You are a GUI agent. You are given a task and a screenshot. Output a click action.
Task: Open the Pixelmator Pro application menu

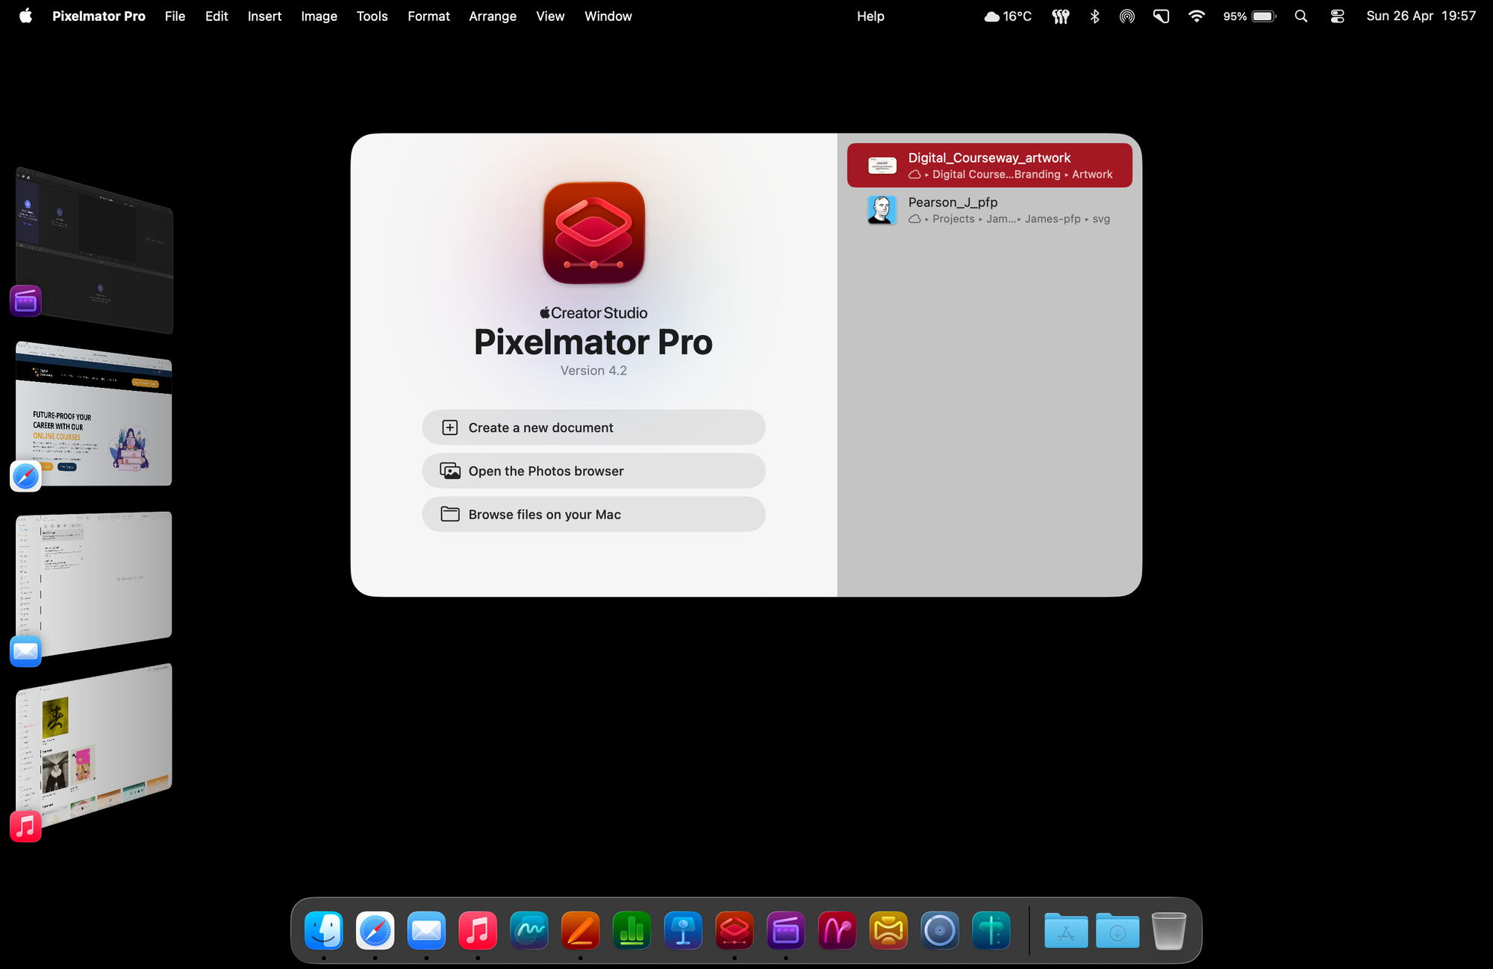pos(99,16)
